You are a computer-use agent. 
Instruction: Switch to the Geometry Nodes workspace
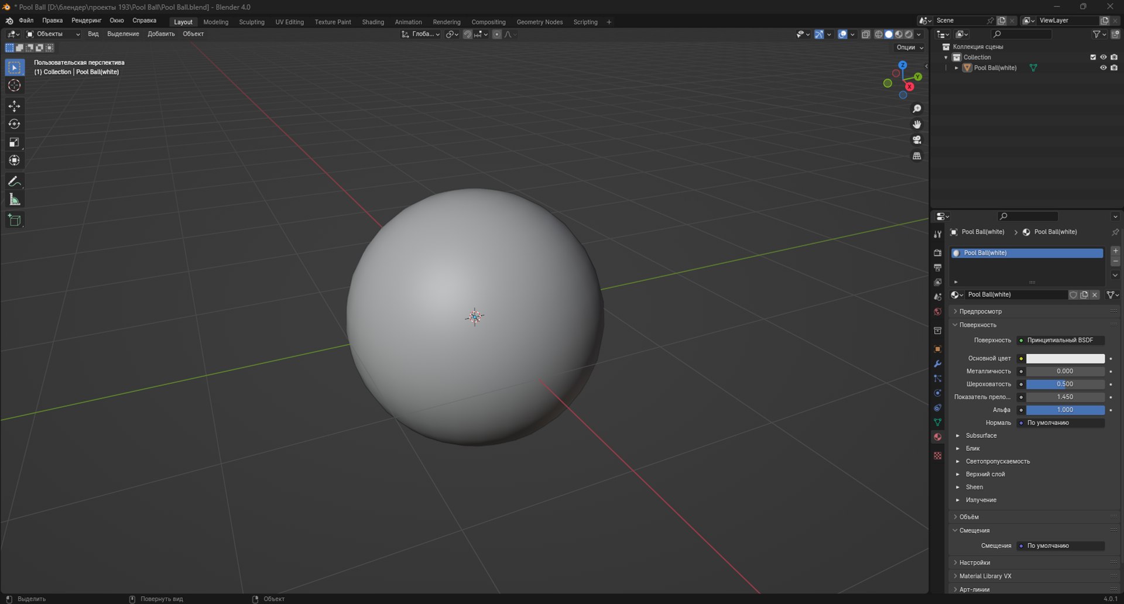click(539, 22)
